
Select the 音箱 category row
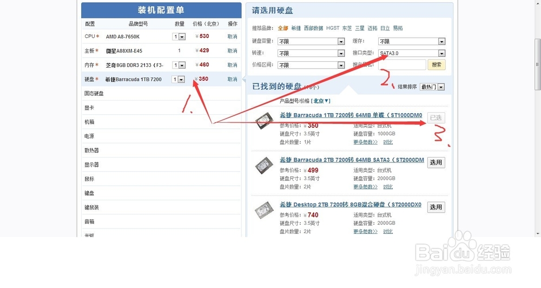(x=161, y=221)
